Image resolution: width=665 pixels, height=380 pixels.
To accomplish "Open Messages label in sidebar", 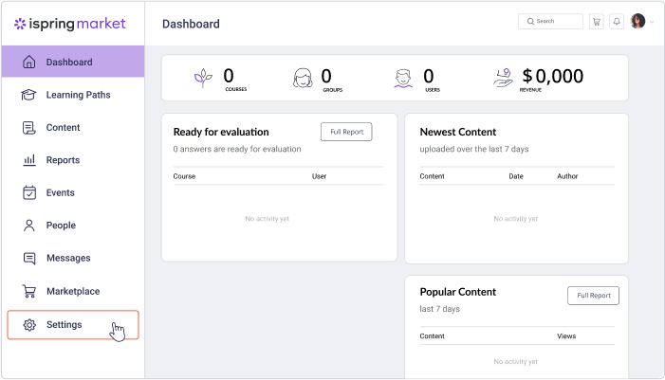I will pyautogui.click(x=68, y=258).
